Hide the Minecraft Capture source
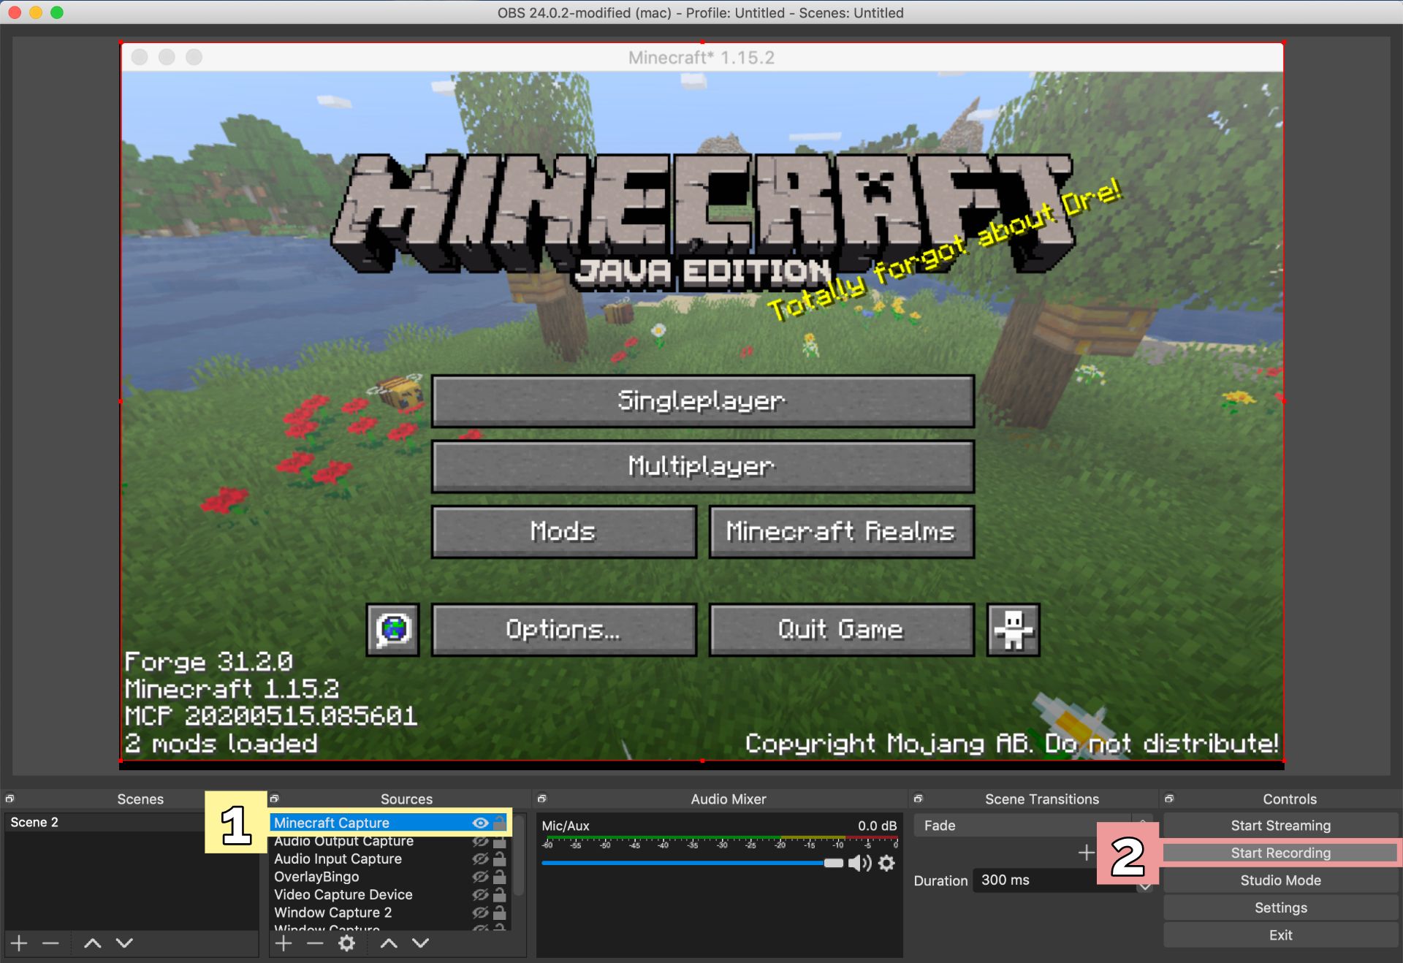This screenshot has width=1403, height=963. [480, 823]
